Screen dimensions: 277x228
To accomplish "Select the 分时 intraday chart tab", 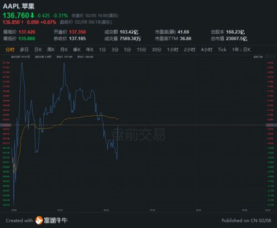I will (10, 50).
